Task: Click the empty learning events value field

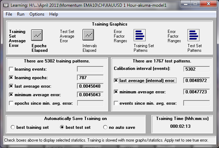Action: 90,69
